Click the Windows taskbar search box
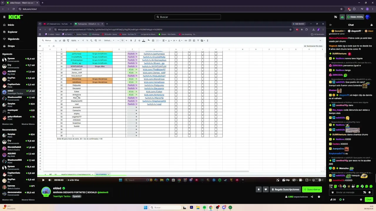376x211 pixels. pyautogui.click(x=165, y=207)
